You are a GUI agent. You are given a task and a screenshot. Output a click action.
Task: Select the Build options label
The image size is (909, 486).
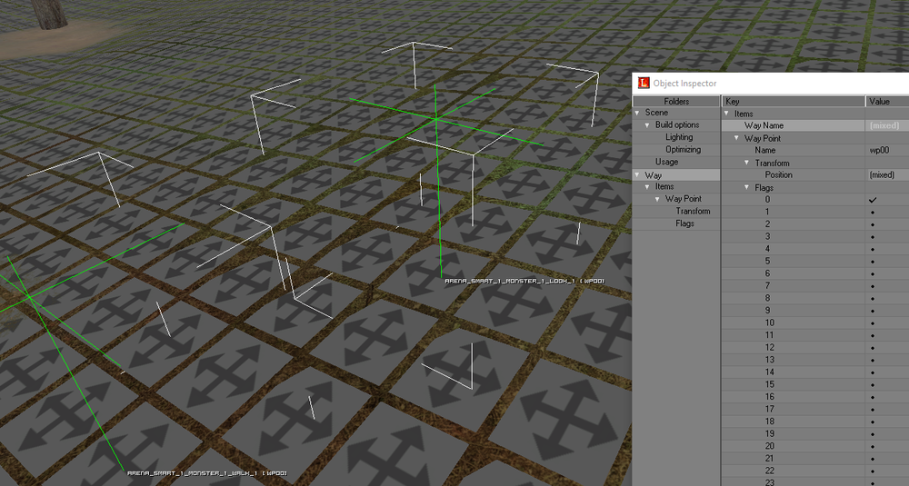click(x=677, y=124)
